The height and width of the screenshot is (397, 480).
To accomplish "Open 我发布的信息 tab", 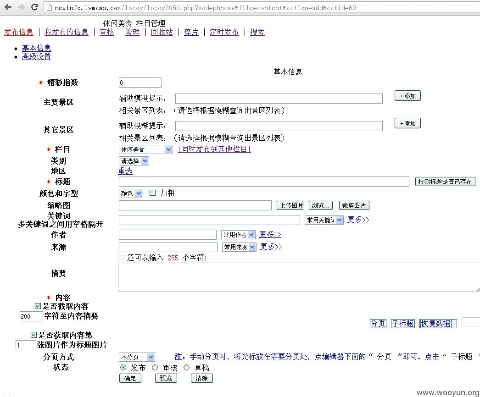I will point(67,32).
